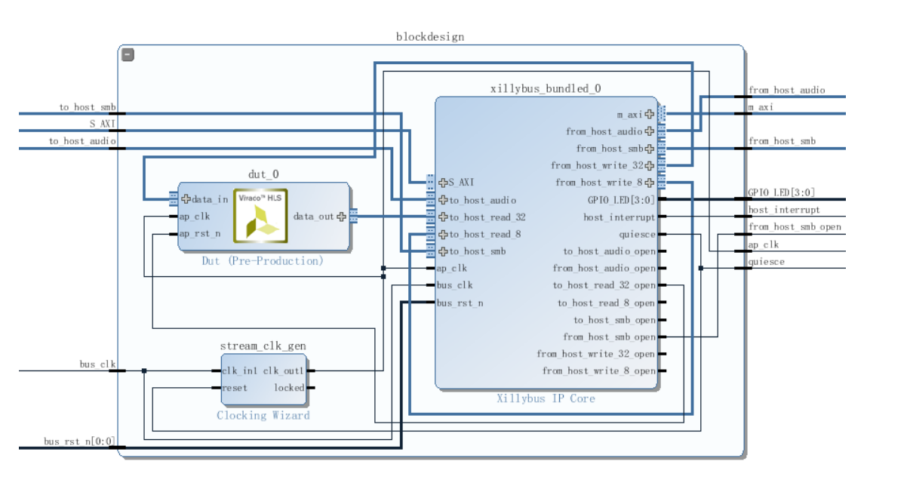Image resolution: width=907 pixels, height=495 pixels.
Task: Expand to_host_audio pin on xillybus_bundled_0
Action: 443,200
